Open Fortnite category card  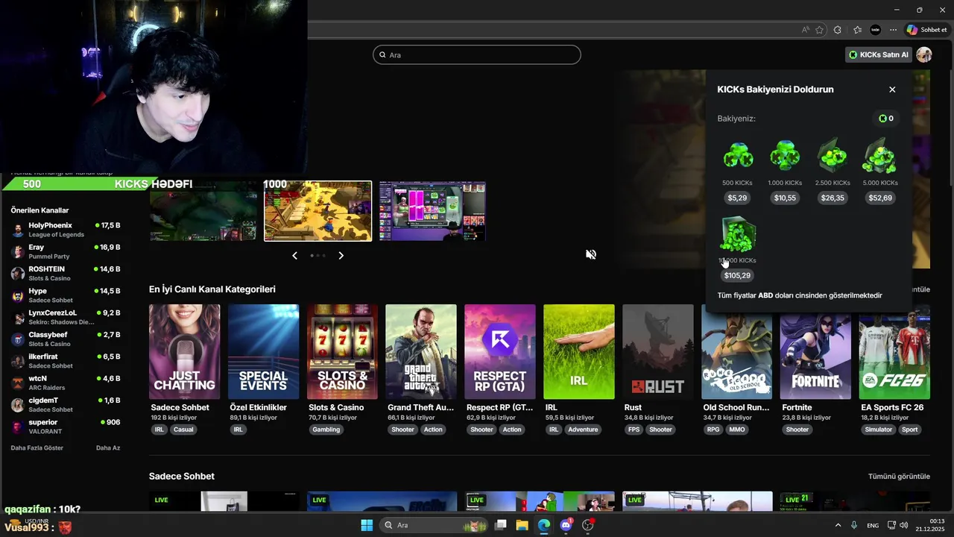point(815,351)
